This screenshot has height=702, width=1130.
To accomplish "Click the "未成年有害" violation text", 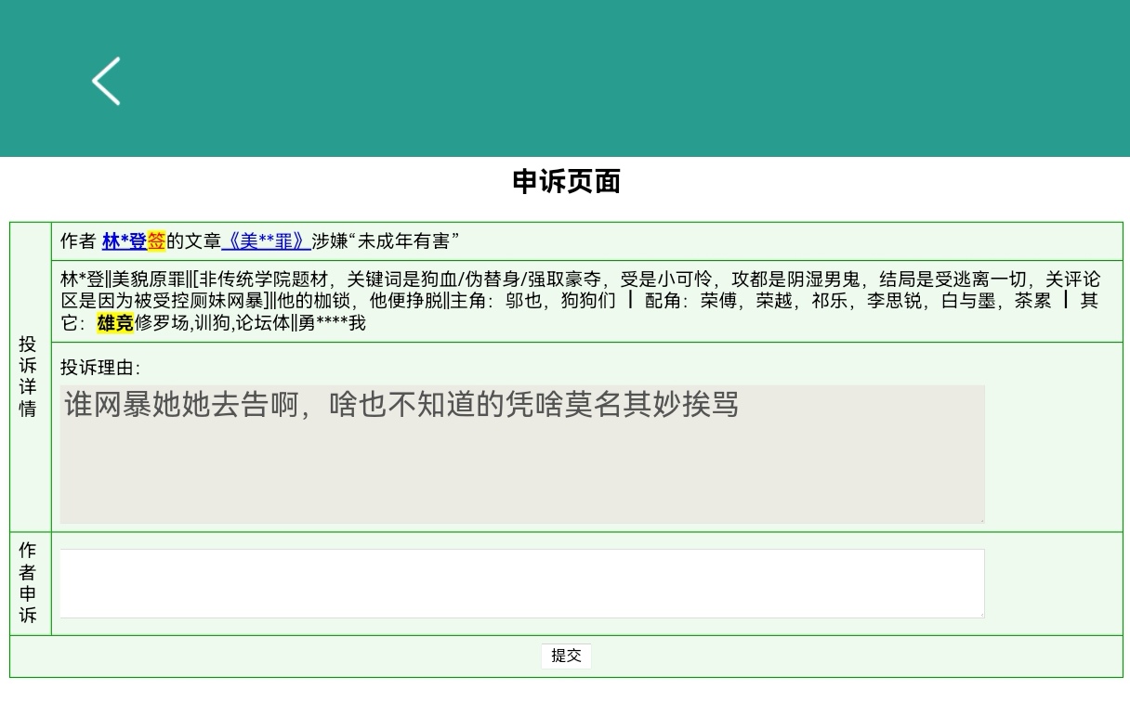I will 403,241.
